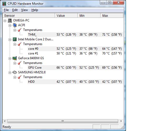Click GPU Core max 69 °C (156 °F)
The width and height of the screenshot is (168, 131).
click(112, 68)
